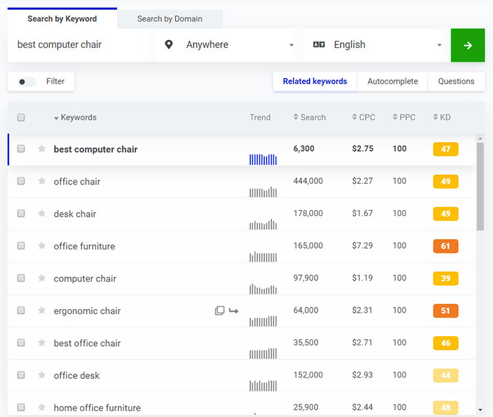Click the green search arrow button
This screenshot has width=493, height=417.
[467, 45]
